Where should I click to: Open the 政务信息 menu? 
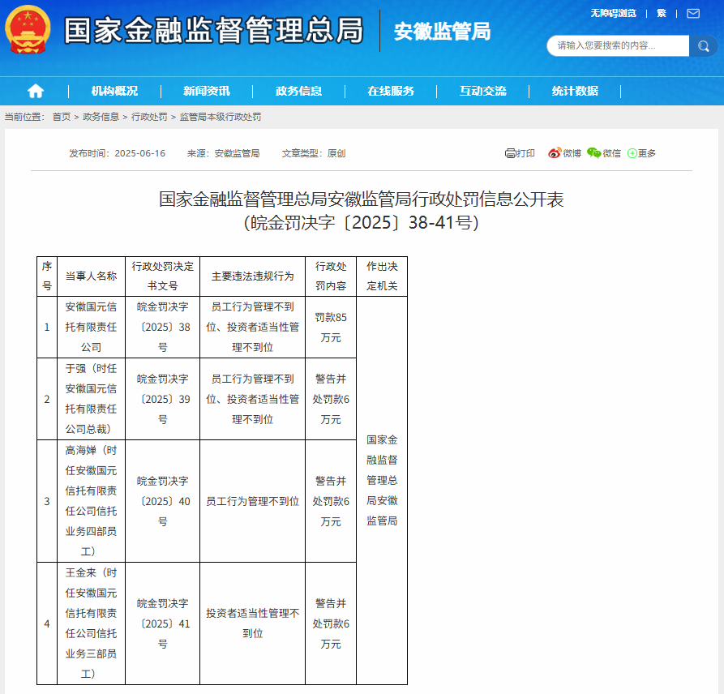[298, 91]
